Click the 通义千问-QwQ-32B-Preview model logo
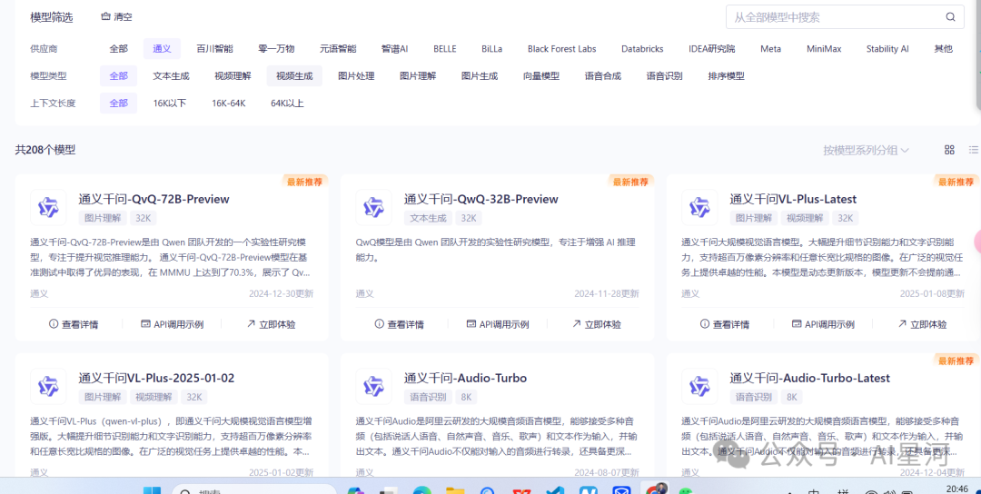The width and height of the screenshot is (981, 494). (x=373, y=208)
